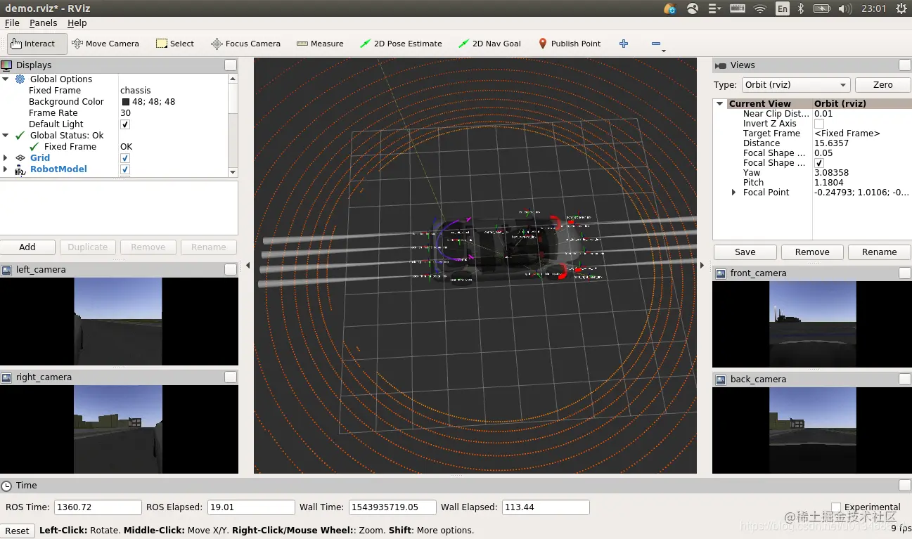Expand the Grid tree node
Viewport: 912px width, 539px height.
6,158
